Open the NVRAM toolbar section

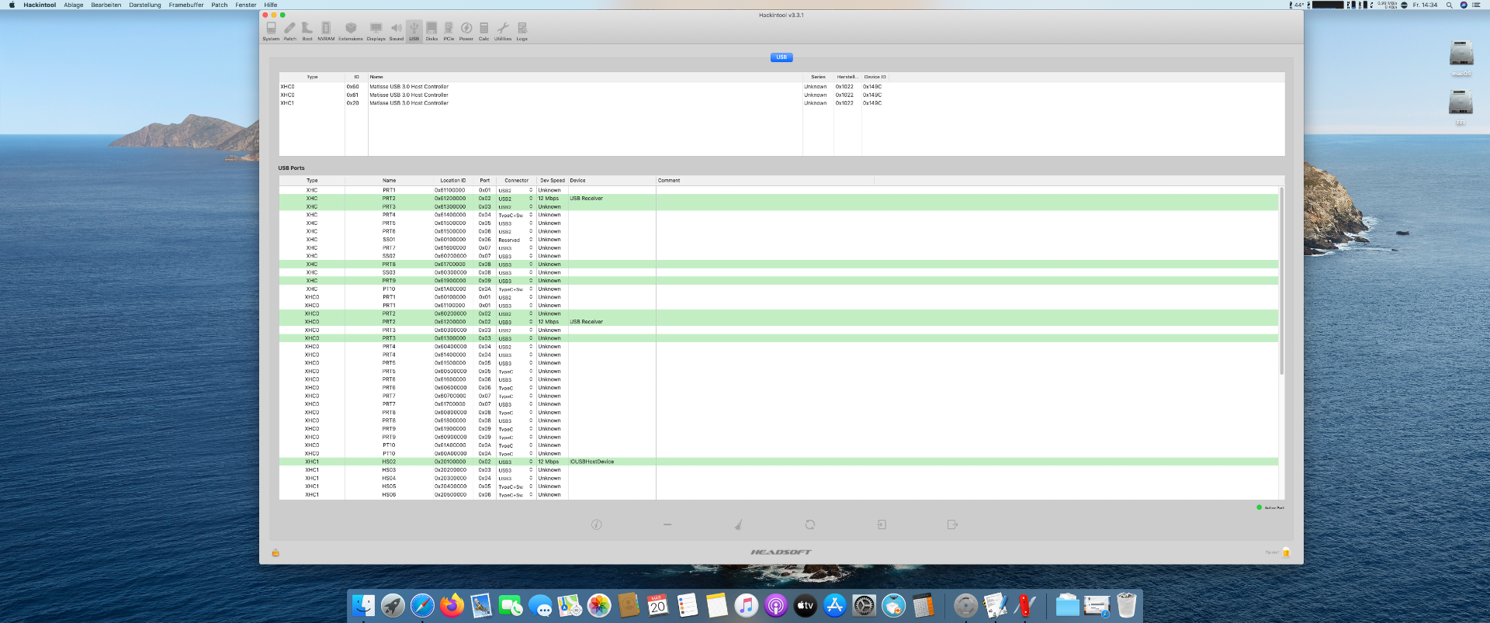(326, 31)
